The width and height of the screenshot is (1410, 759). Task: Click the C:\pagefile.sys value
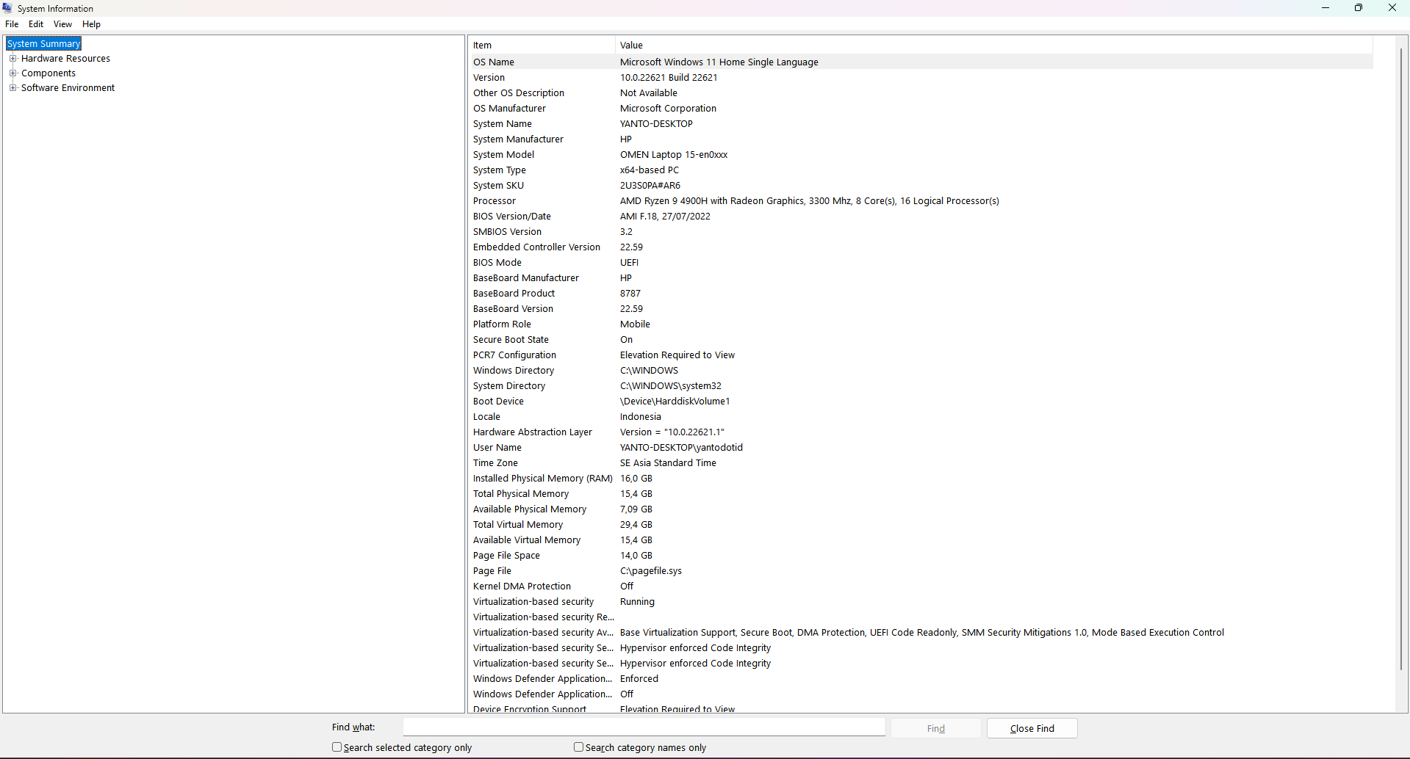click(x=650, y=571)
